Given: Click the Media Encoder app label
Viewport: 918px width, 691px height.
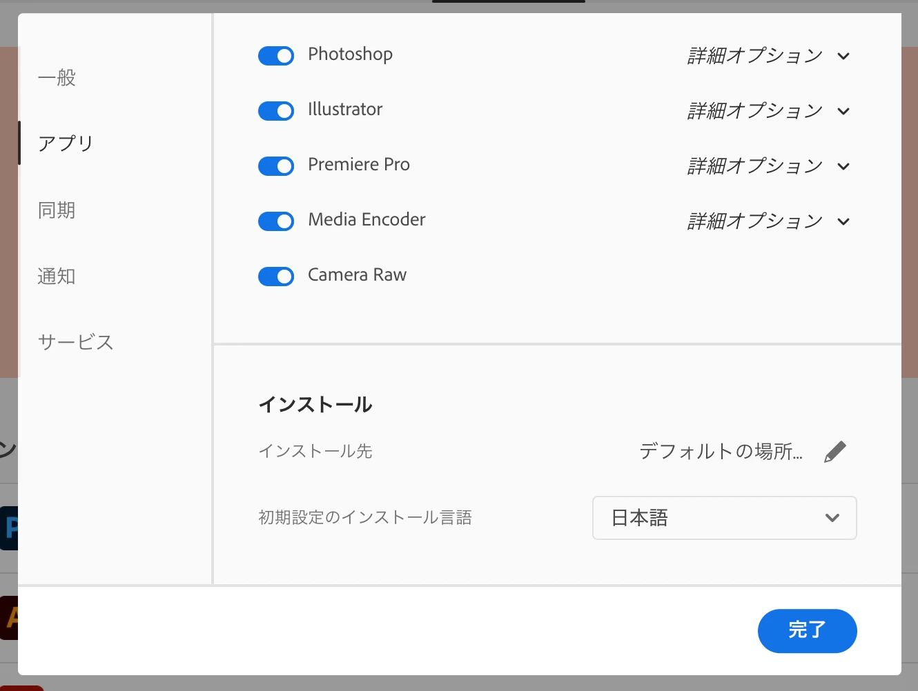Looking at the screenshot, I should (367, 219).
